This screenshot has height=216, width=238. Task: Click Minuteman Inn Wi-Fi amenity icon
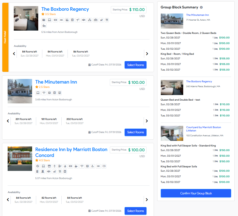coord(44,93)
